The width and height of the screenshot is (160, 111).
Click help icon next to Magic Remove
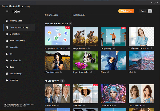(89, 48)
